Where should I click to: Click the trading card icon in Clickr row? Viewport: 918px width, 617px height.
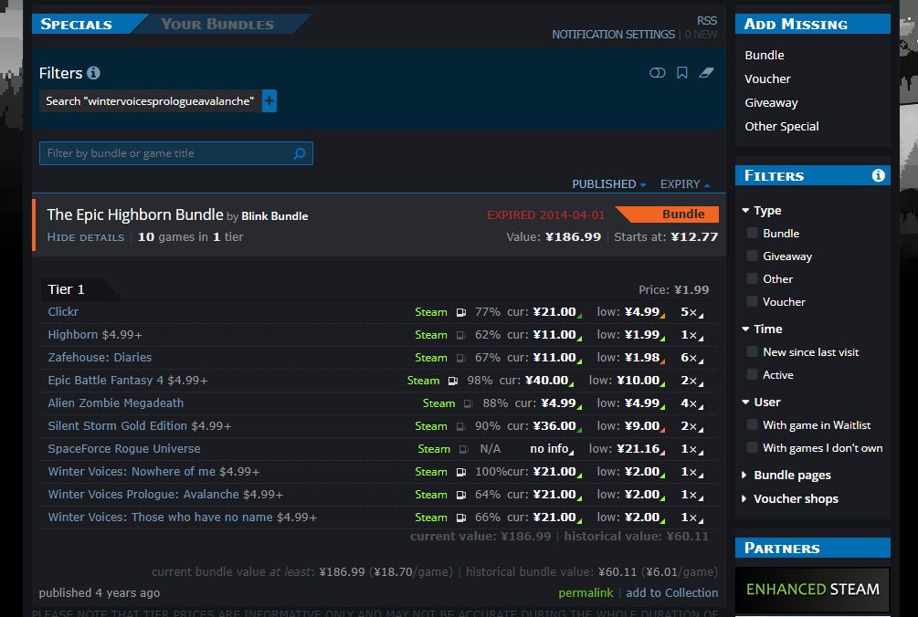[461, 312]
